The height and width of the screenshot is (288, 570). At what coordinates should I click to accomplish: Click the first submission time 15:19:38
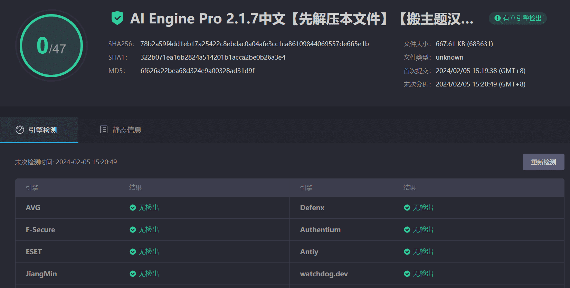(x=481, y=71)
